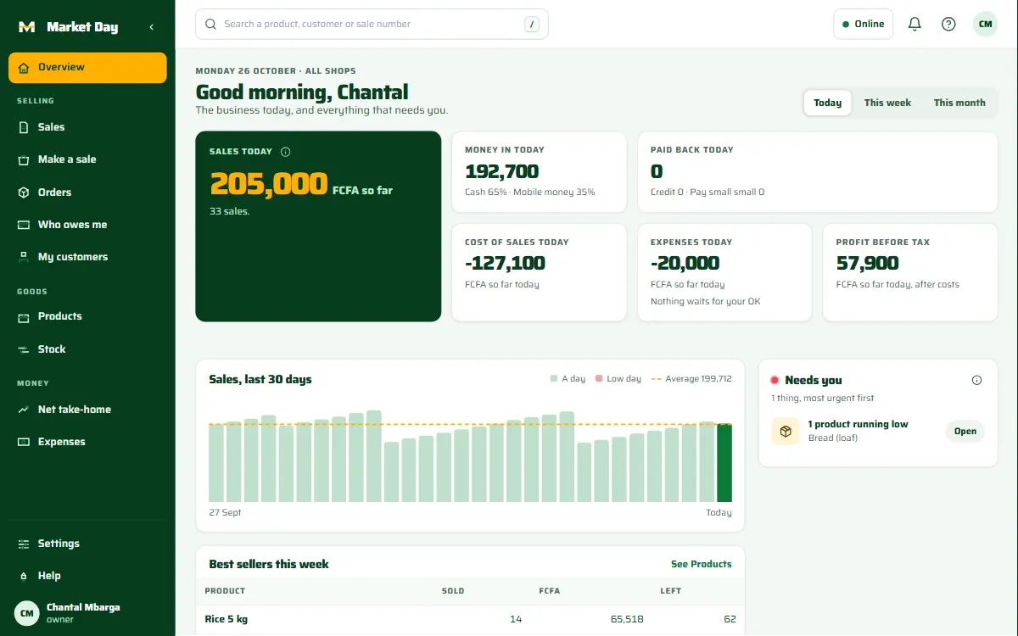Click the Make a sale basket icon
Image resolution: width=1018 pixels, height=636 pixels.
[x=23, y=159]
